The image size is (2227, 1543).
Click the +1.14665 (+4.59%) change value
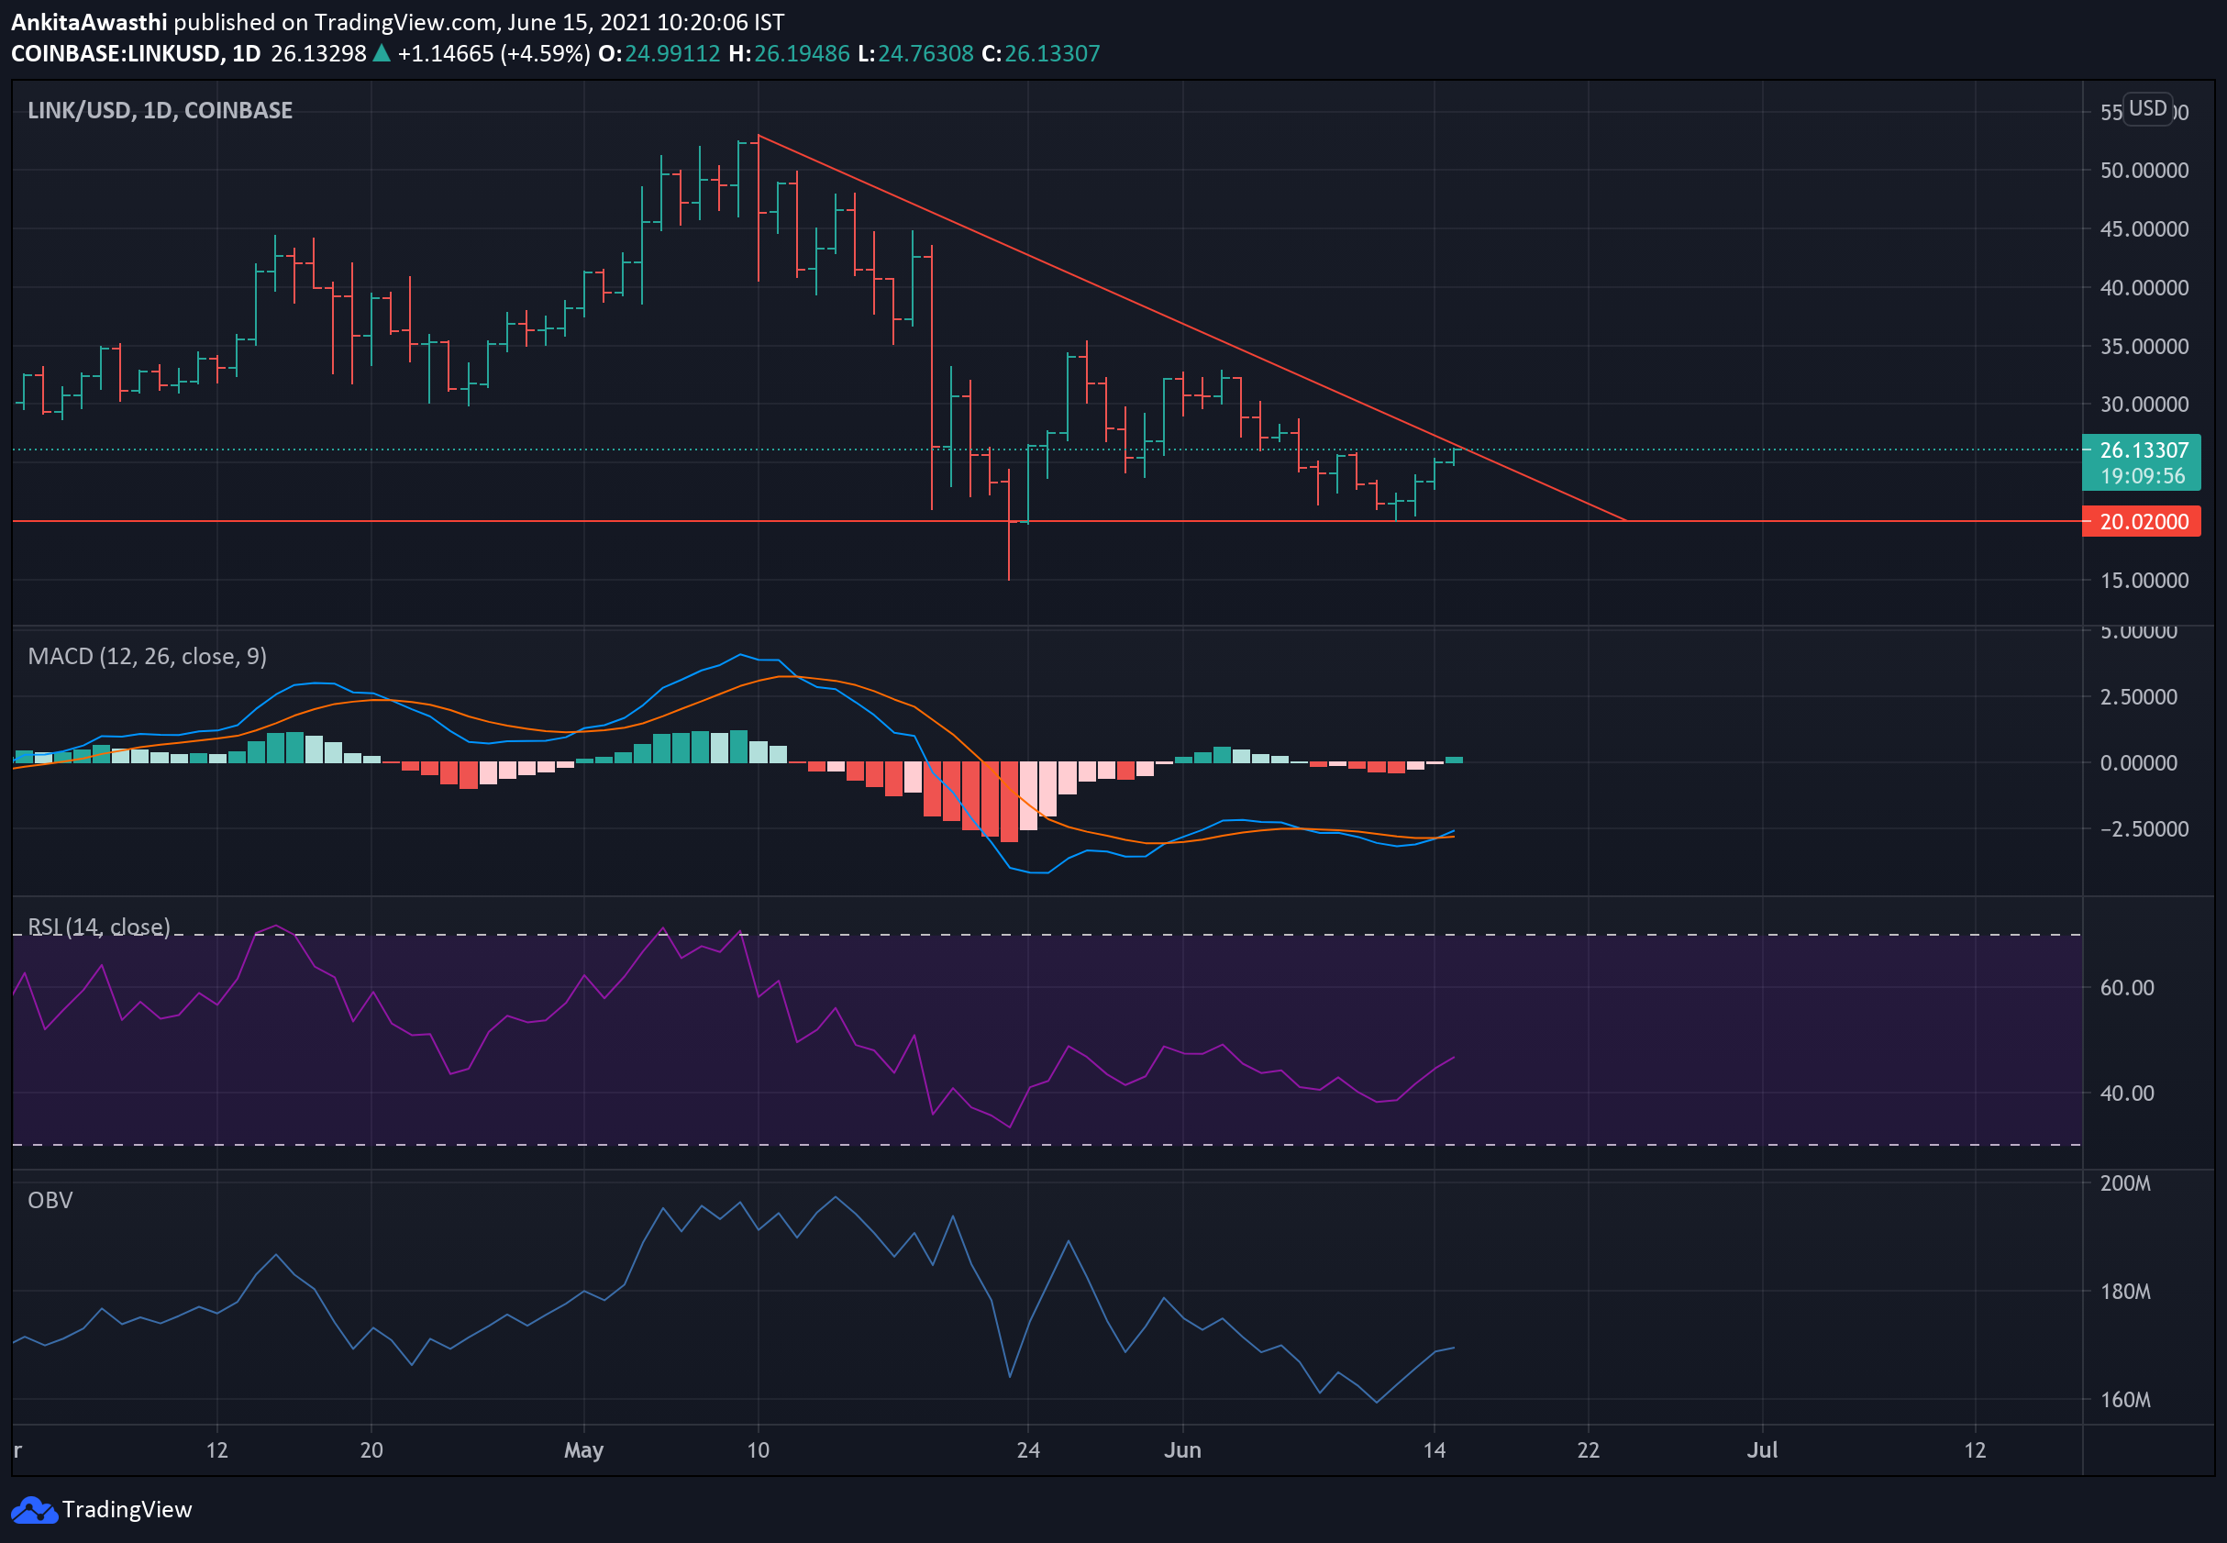pos(493,53)
